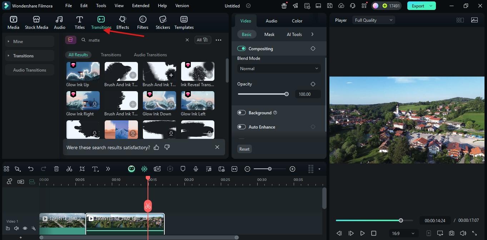Show more timeline tools via double chevron

(108, 169)
